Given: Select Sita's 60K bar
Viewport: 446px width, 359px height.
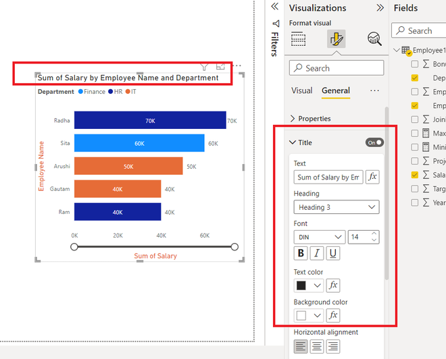Looking at the screenshot, I should coord(139,143).
